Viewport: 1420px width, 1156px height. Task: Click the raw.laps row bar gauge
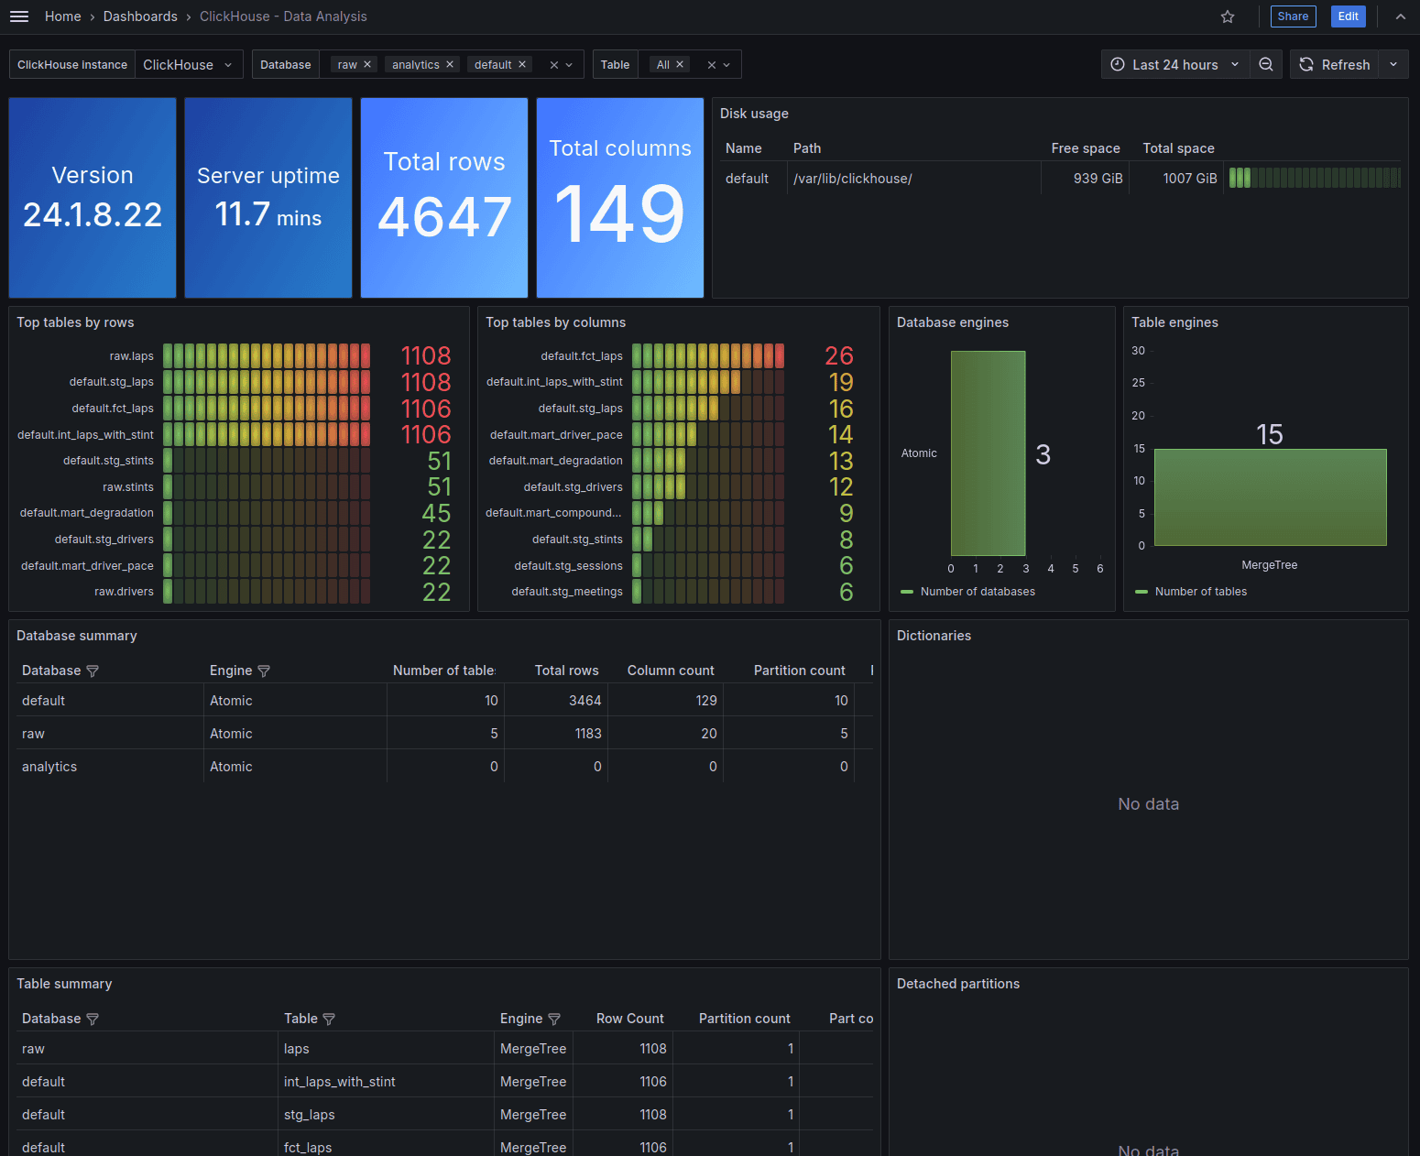pos(267,356)
